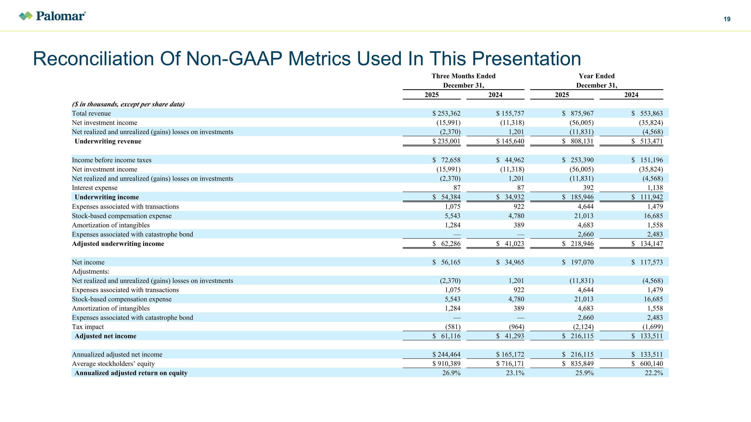
Task: Click the Underwriting income bold label
Action: [107, 197]
